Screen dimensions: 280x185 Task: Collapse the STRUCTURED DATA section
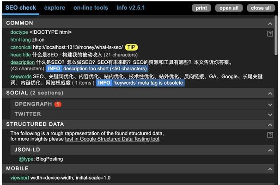(x=270, y=124)
